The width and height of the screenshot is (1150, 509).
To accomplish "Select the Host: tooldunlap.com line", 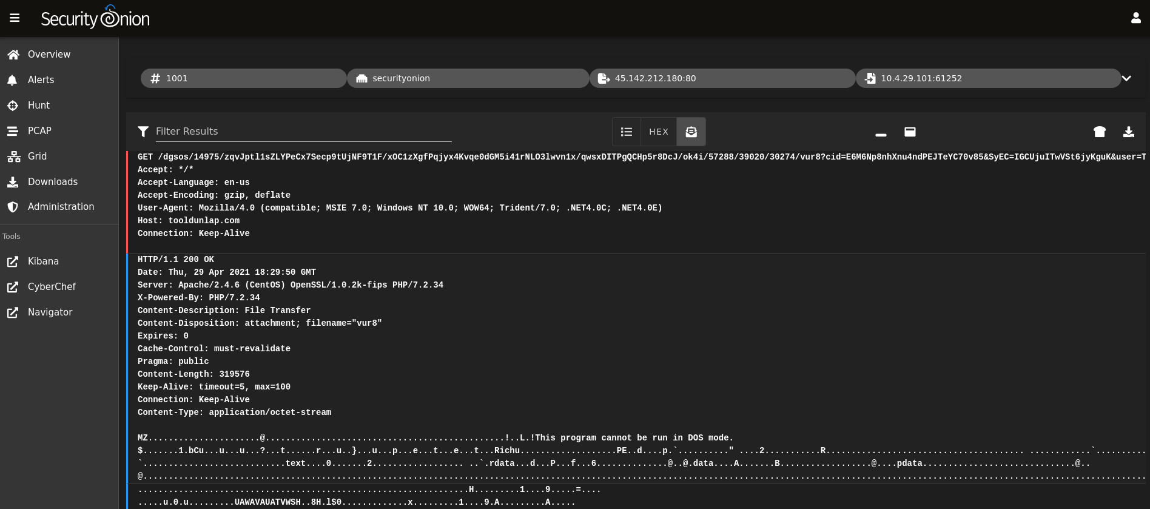I will pyautogui.click(x=189, y=221).
